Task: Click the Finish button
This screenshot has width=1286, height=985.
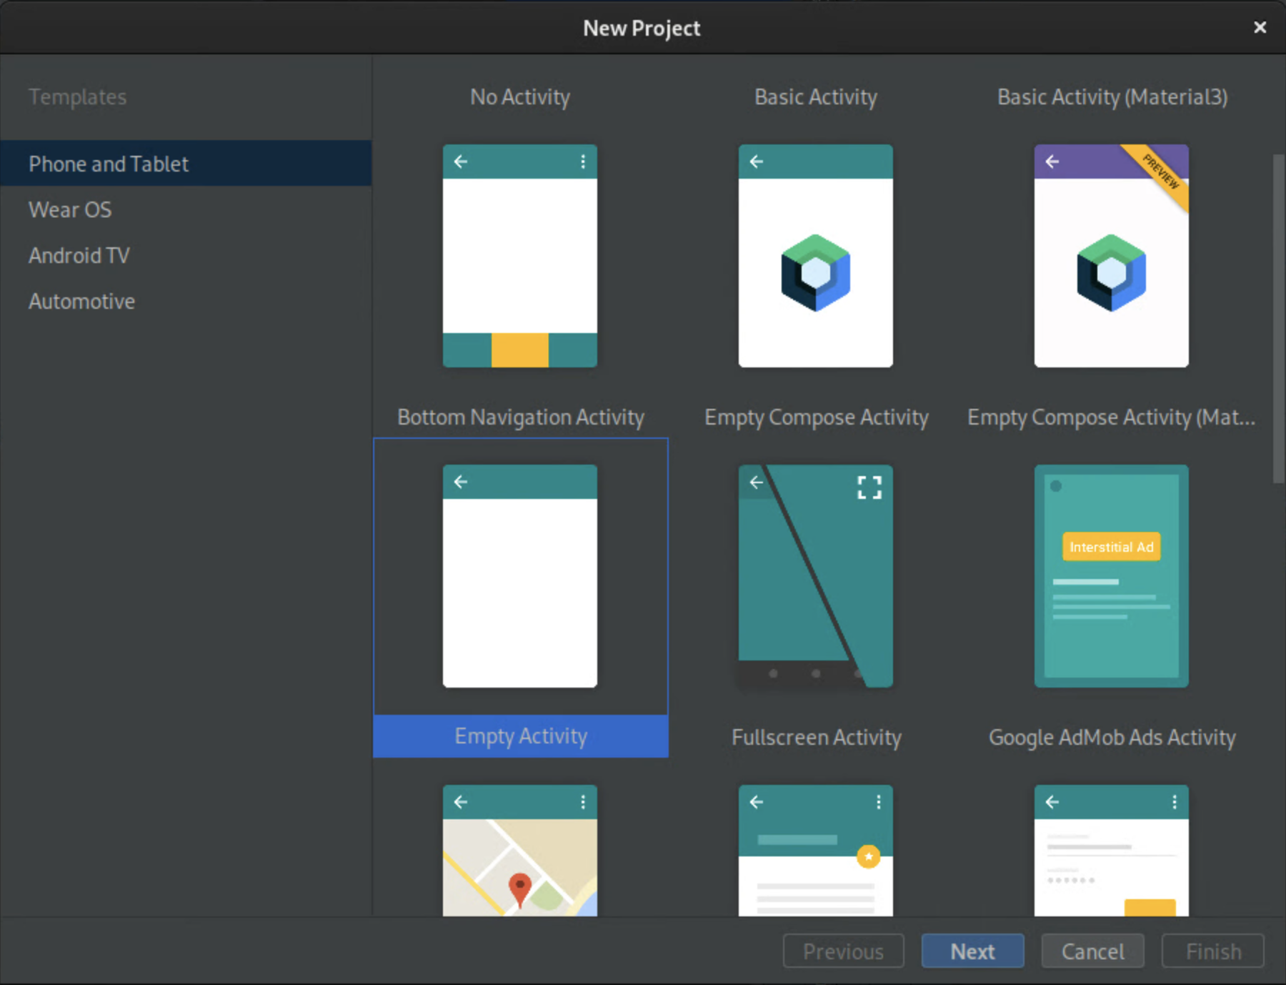Action: (1212, 951)
